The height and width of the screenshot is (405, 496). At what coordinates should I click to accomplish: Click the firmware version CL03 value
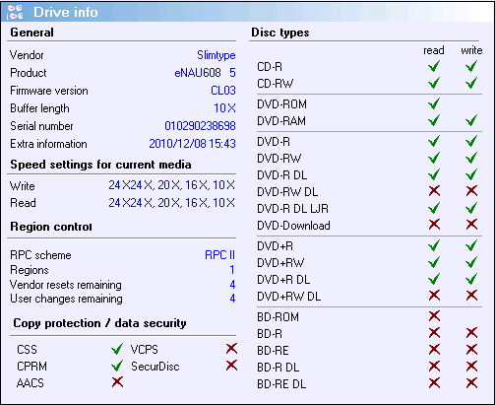click(223, 91)
